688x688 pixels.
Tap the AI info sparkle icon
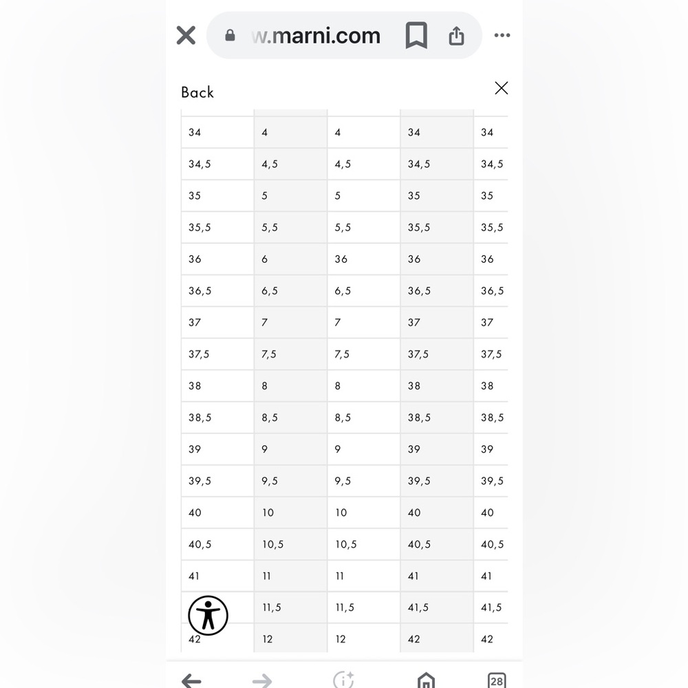(x=343, y=680)
